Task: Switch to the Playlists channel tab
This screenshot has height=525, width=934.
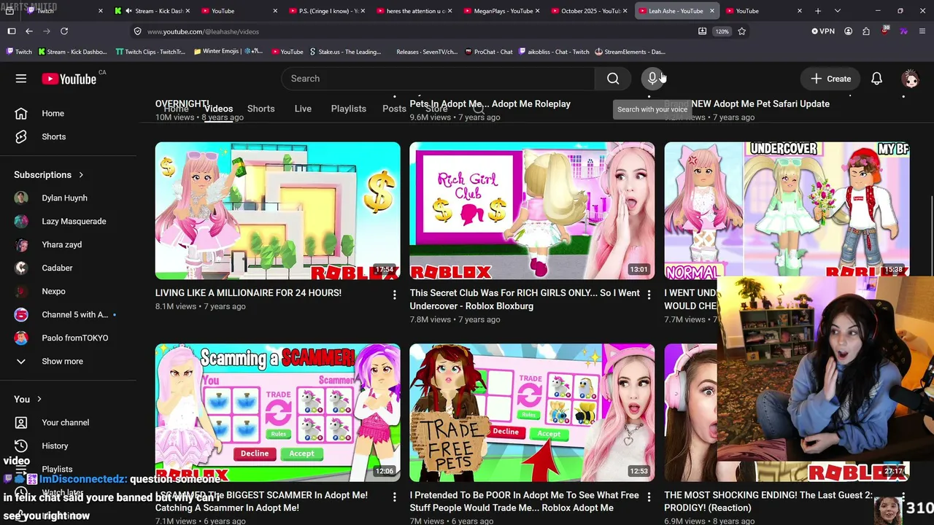Action: [x=349, y=109]
